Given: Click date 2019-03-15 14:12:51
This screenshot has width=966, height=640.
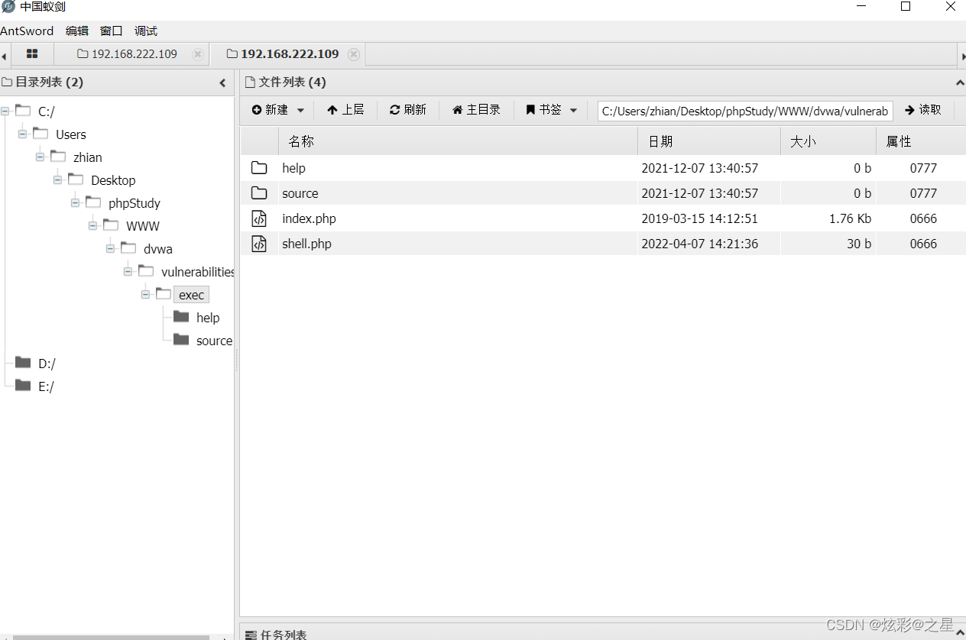Looking at the screenshot, I should click(700, 218).
